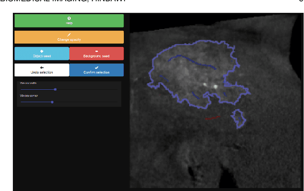Click the Window width slider handle
Screen dimensions: 304x191
[x=56, y=89]
